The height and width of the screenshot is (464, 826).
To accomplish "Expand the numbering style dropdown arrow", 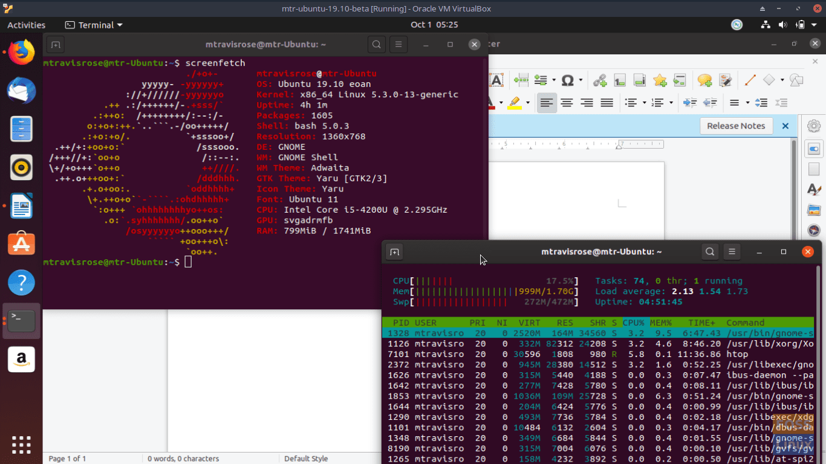I will coord(671,103).
